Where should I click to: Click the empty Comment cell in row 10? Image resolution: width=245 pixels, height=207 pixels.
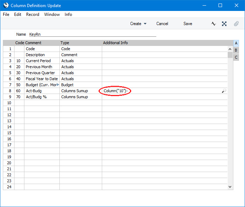click(x=42, y=103)
